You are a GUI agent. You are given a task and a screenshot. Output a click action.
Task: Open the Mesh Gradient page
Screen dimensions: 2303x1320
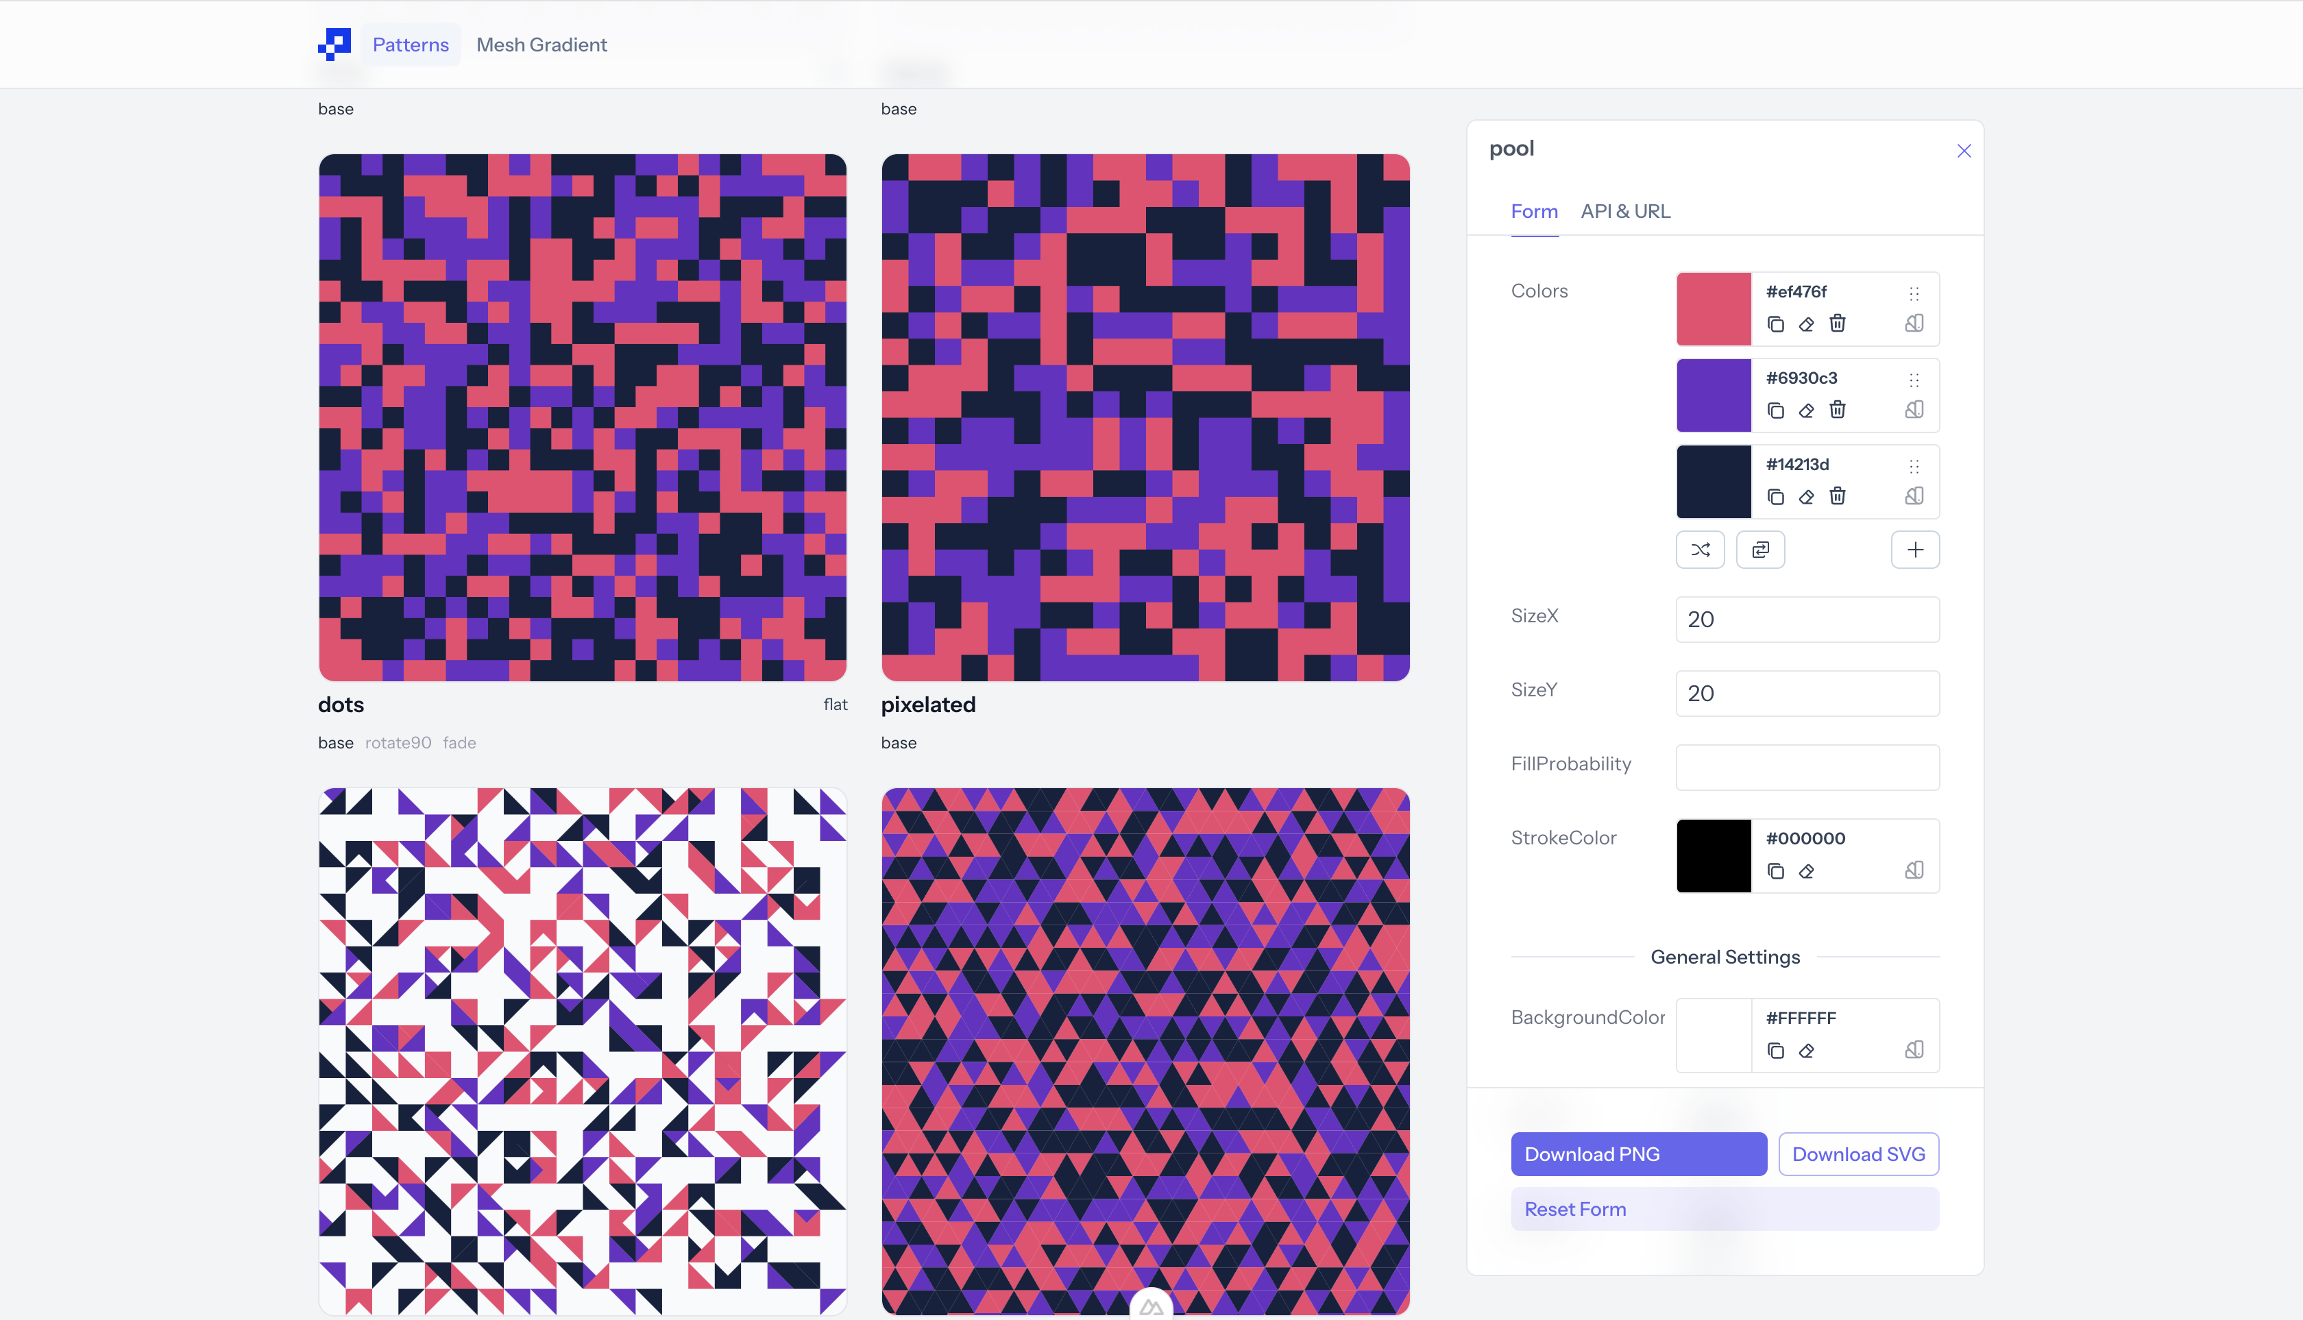pos(541,45)
